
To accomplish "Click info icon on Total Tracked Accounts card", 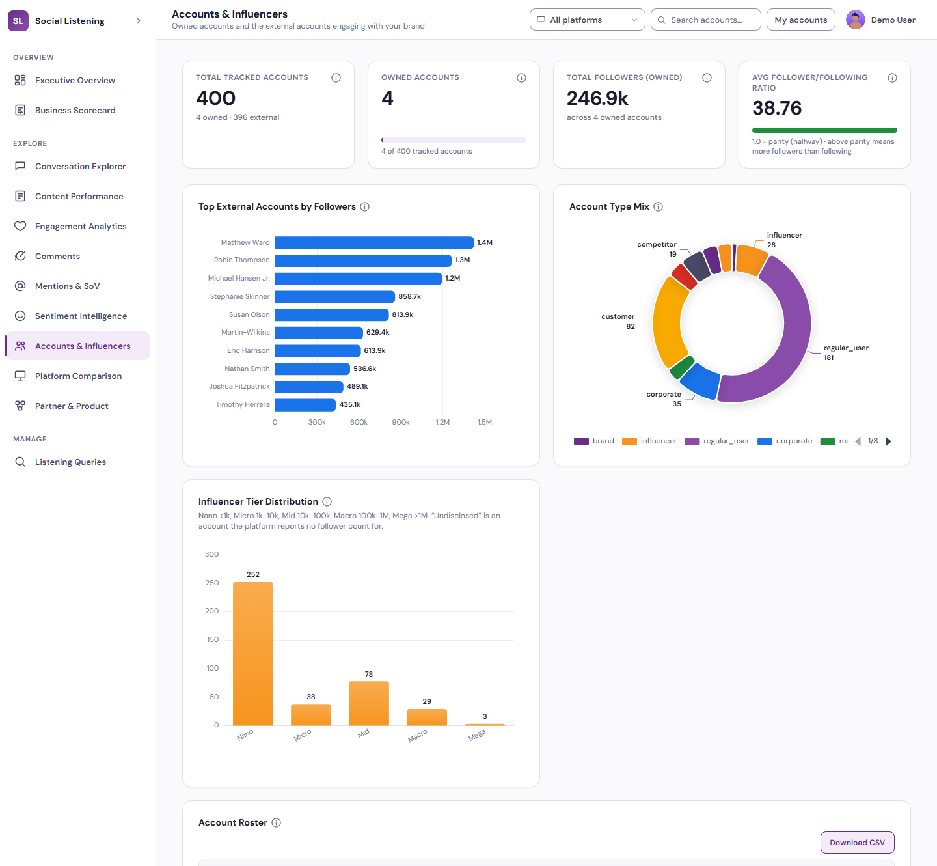I will [x=336, y=77].
